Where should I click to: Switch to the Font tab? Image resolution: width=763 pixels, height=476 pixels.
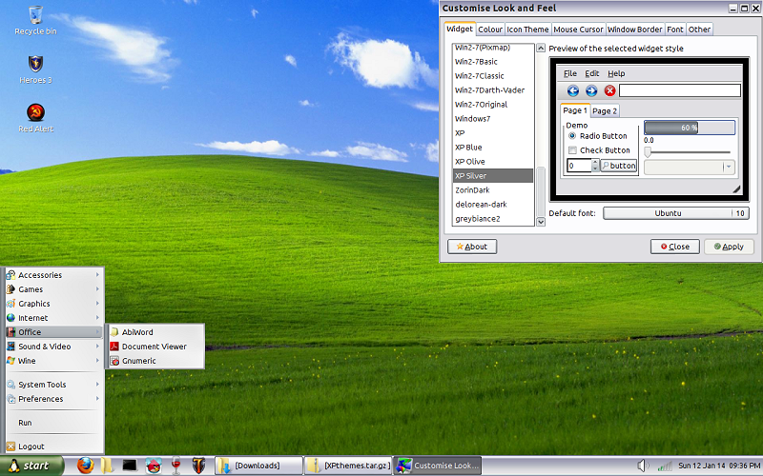pyautogui.click(x=675, y=30)
